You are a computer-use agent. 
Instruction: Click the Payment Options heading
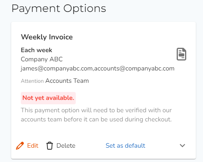(x=59, y=8)
